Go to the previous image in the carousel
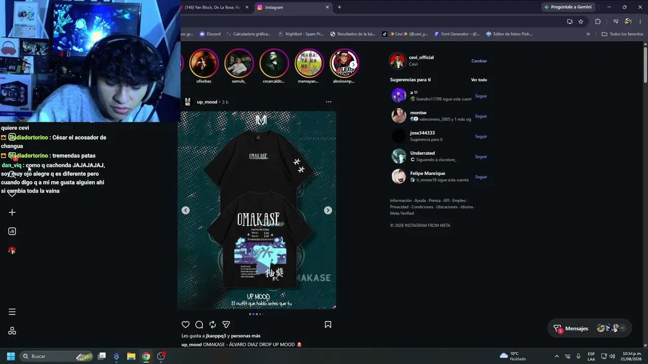The image size is (648, 364). (186, 210)
